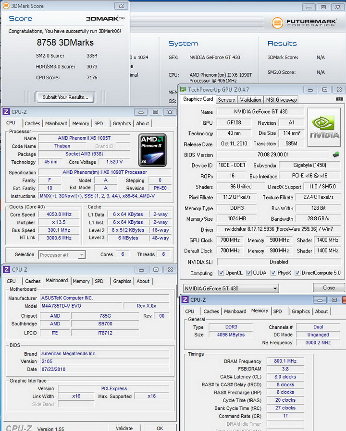Open Memory tab in top CPU-Z window
This screenshot has height=431, width=346.
81,123
